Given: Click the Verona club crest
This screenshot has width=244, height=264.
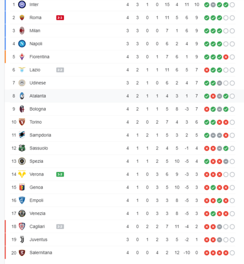Looking at the screenshot, I should click(22, 174).
